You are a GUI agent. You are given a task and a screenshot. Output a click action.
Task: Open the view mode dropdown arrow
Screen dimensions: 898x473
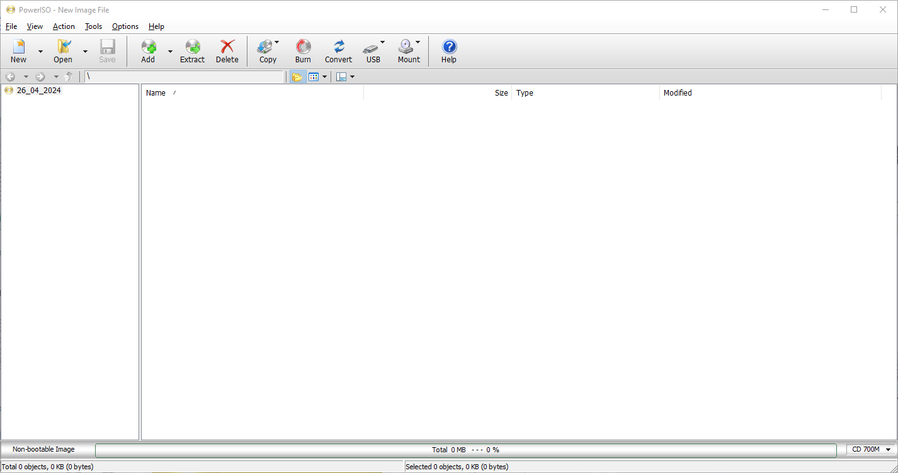[x=324, y=77]
